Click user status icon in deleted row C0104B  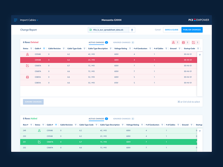[27, 54]
